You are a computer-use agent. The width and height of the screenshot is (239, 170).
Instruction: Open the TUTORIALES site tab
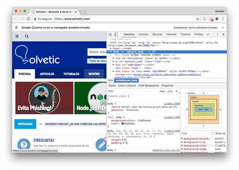[x=71, y=74]
